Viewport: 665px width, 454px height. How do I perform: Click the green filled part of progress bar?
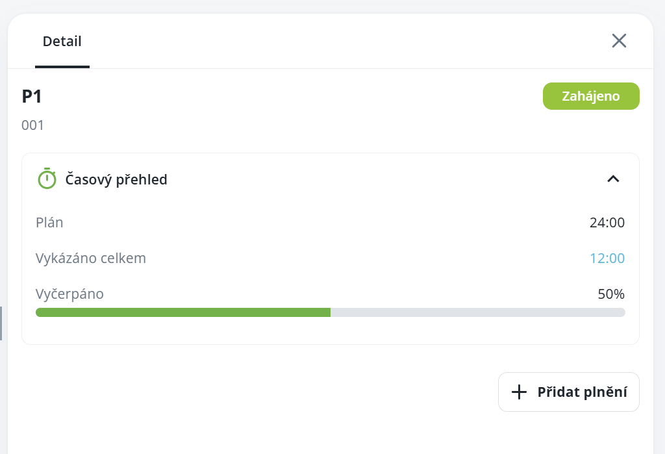click(182, 312)
